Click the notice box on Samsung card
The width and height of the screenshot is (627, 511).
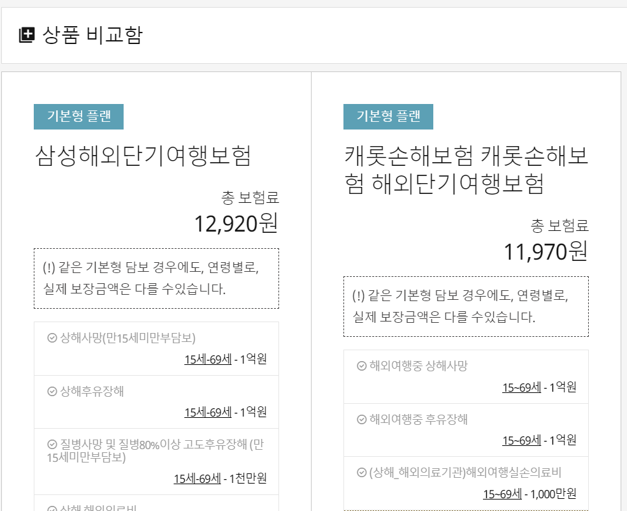coord(156,278)
